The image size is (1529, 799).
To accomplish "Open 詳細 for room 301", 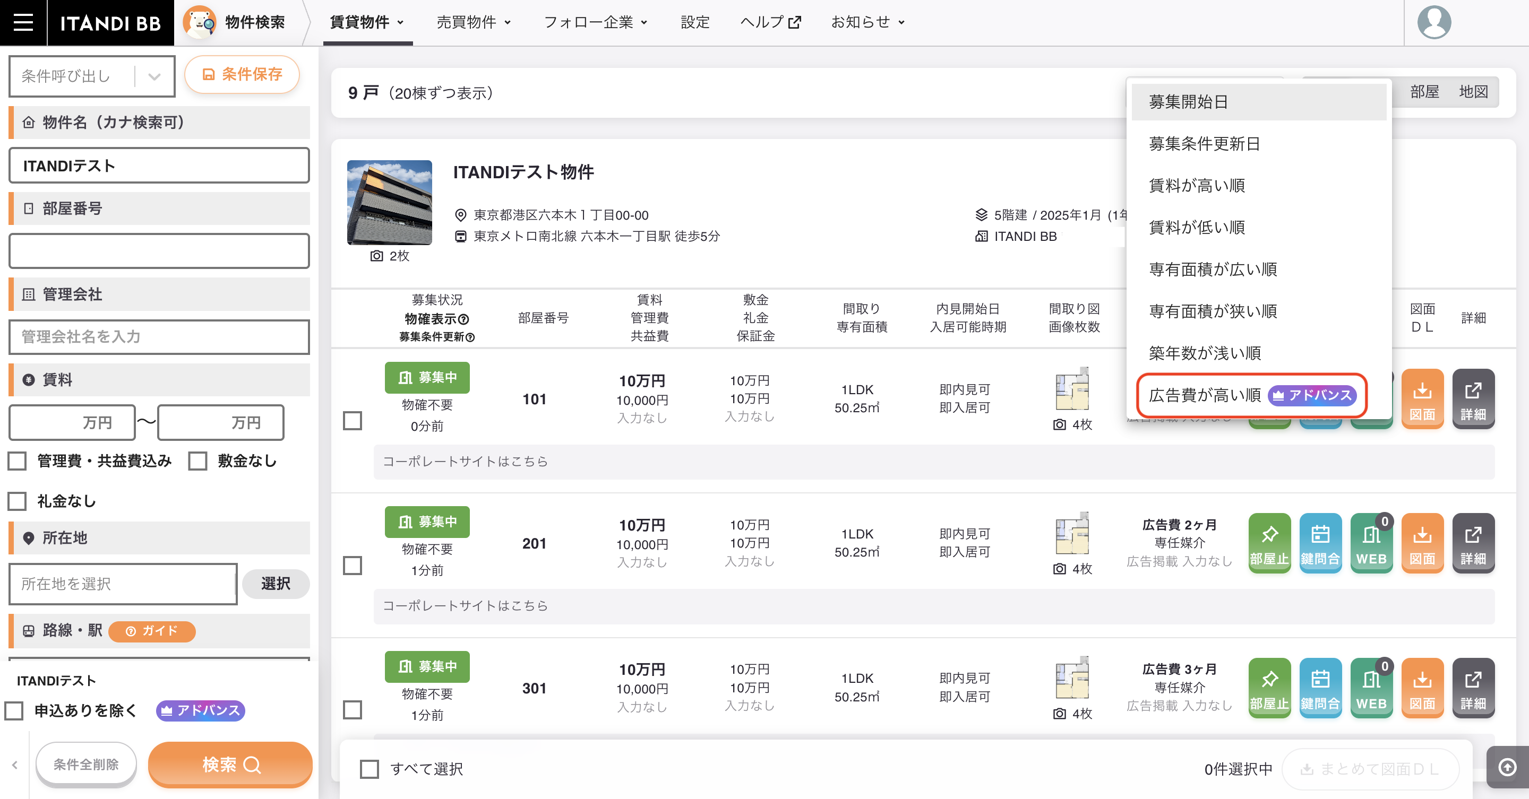I will (1473, 688).
